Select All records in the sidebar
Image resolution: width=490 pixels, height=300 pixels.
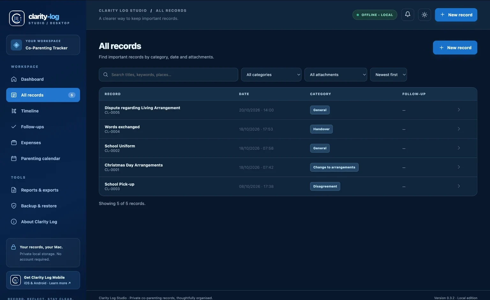tap(43, 95)
